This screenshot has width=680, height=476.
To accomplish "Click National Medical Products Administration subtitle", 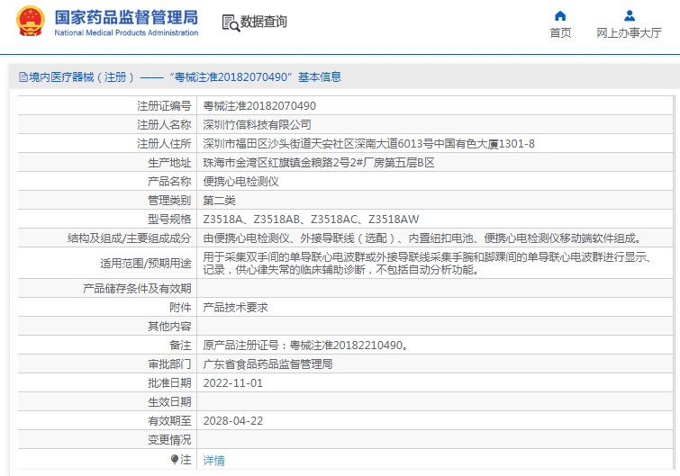I will tap(126, 33).
